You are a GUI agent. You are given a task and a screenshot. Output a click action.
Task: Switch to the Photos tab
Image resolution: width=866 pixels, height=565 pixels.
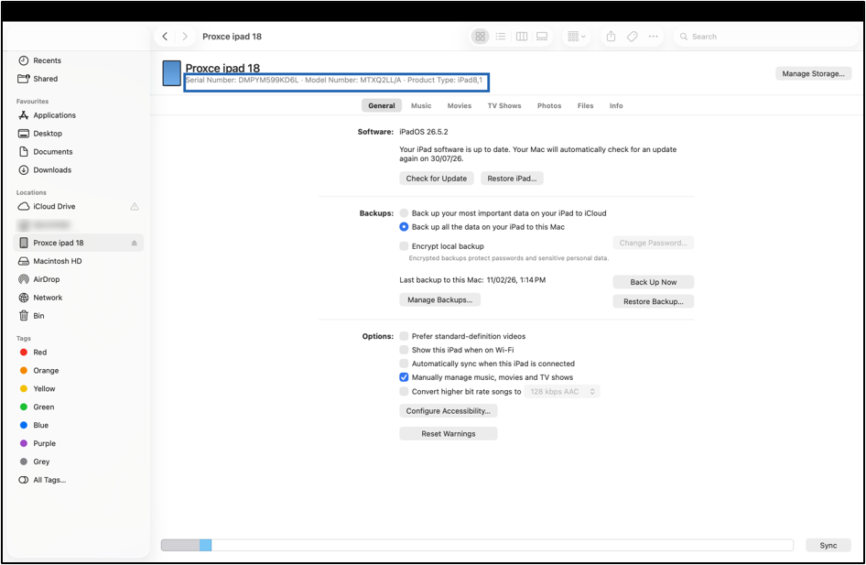click(549, 105)
